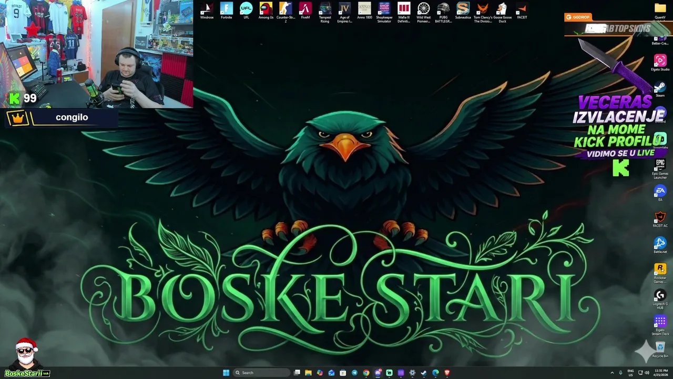673x379 pixels.
Task: Open Steam desktop shortcut
Action: click(x=660, y=88)
